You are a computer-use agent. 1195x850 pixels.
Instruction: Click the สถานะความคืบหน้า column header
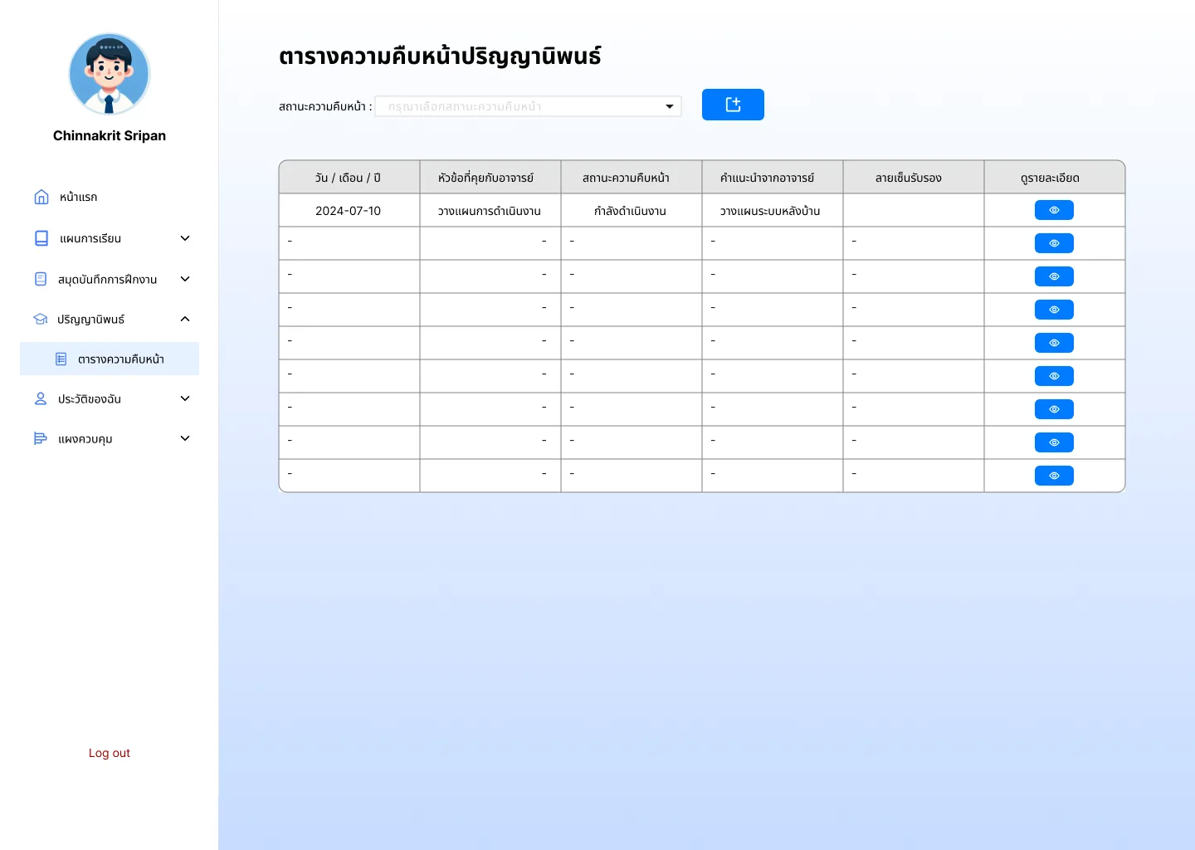(x=631, y=178)
